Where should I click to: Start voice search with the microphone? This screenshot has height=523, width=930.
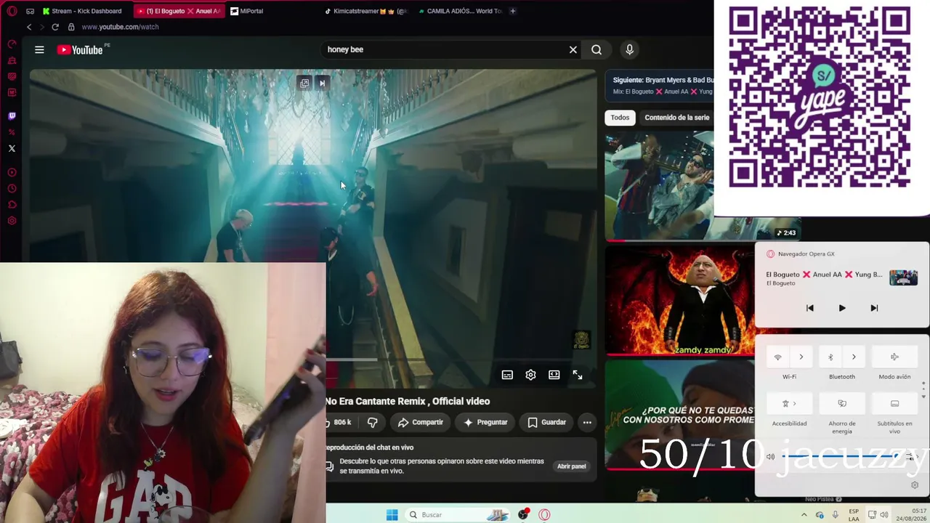[x=629, y=49]
